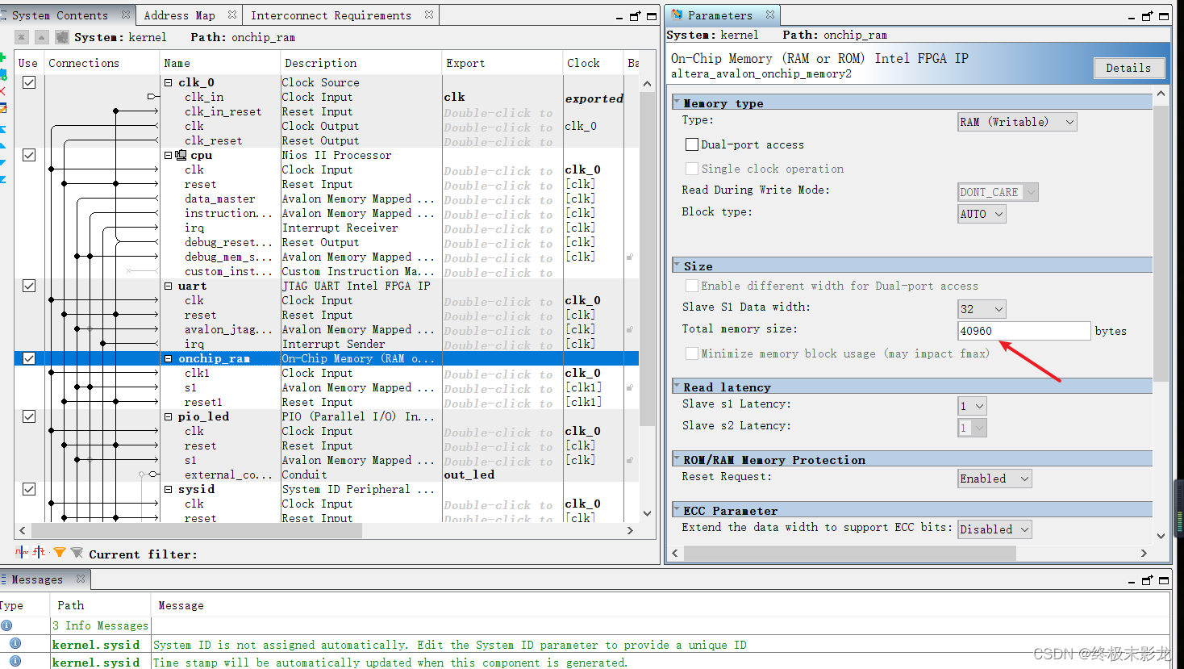Collapse the ROM/RAM Memory Protection section
The width and height of the screenshot is (1184, 669).
pos(677,459)
